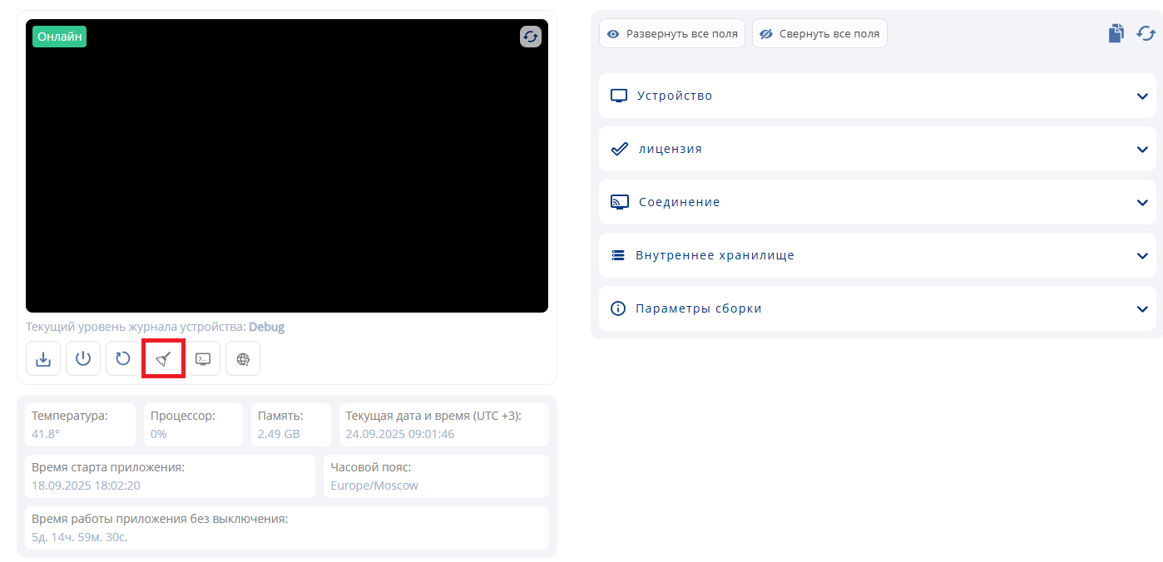This screenshot has width=1163, height=562.
Task: Expand the лицензия section chevron
Action: point(1142,149)
